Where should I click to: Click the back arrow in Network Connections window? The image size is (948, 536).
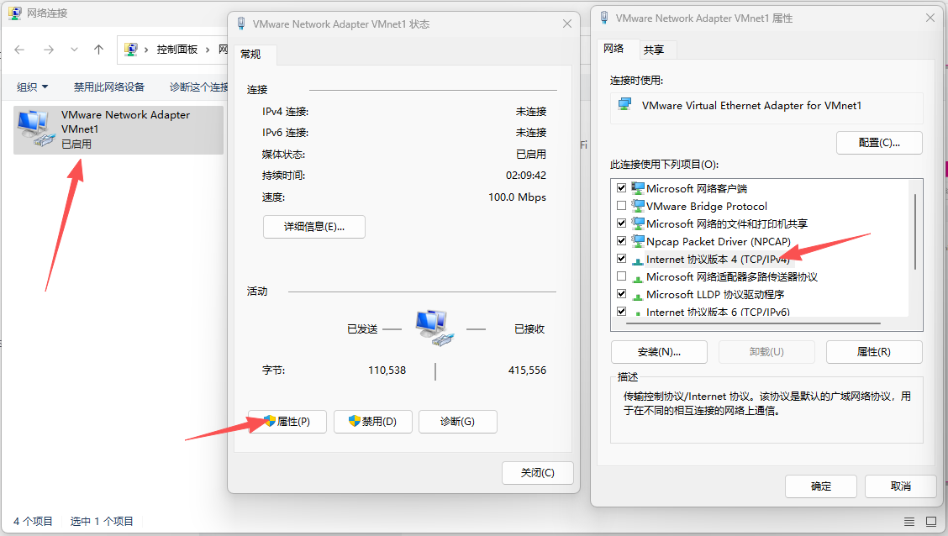pyautogui.click(x=19, y=50)
